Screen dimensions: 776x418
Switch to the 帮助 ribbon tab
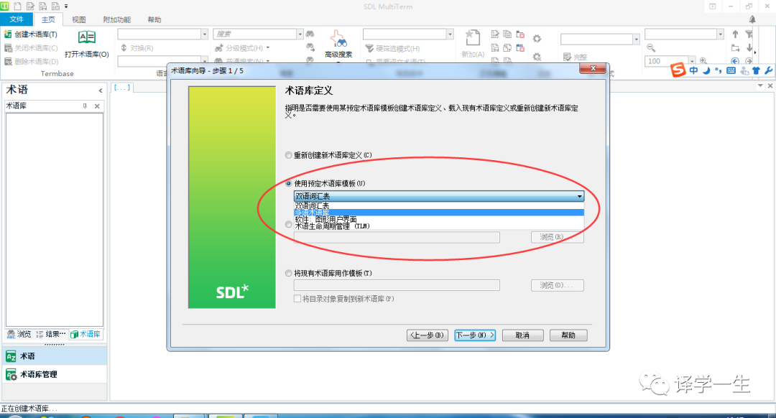(154, 19)
